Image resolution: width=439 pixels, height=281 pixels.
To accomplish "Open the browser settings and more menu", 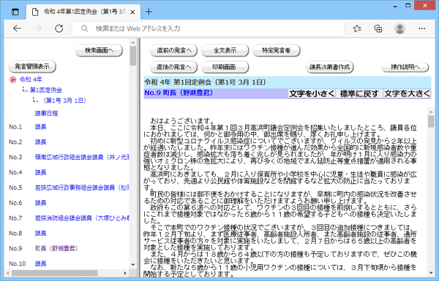I will 421,28.
